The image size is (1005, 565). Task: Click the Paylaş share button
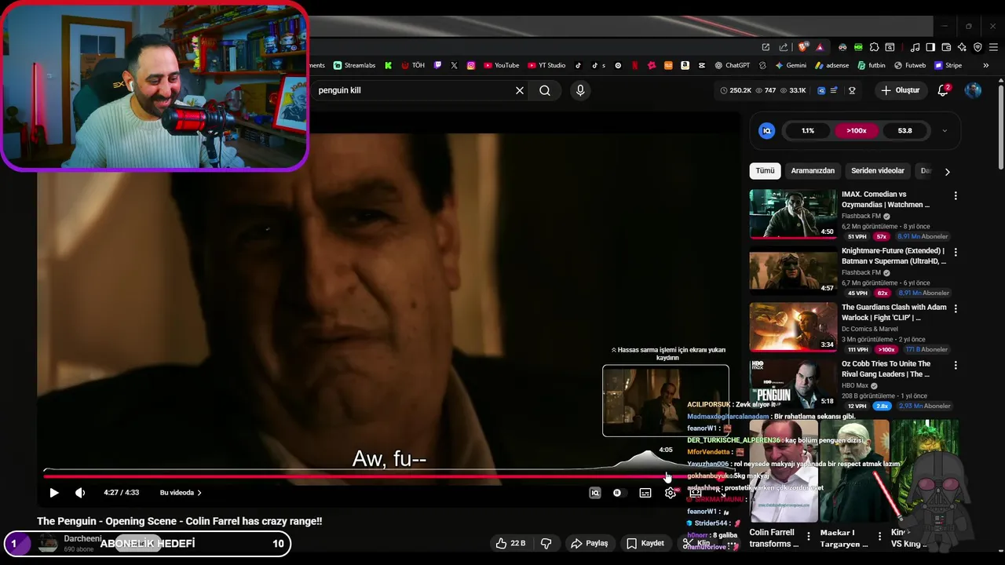[x=590, y=543]
